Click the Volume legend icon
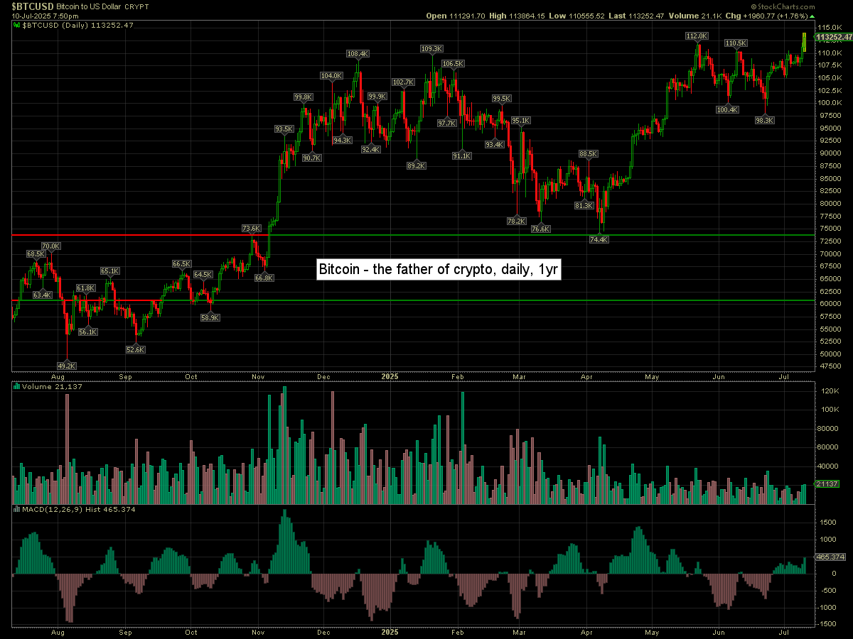This screenshot has height=639, width=853. tap(17, 387)
